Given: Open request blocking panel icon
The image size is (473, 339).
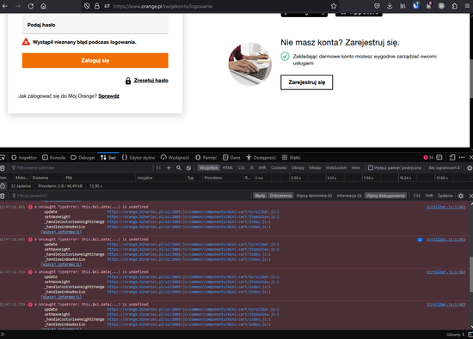Looking at the screenshot, I should point(188,167).
